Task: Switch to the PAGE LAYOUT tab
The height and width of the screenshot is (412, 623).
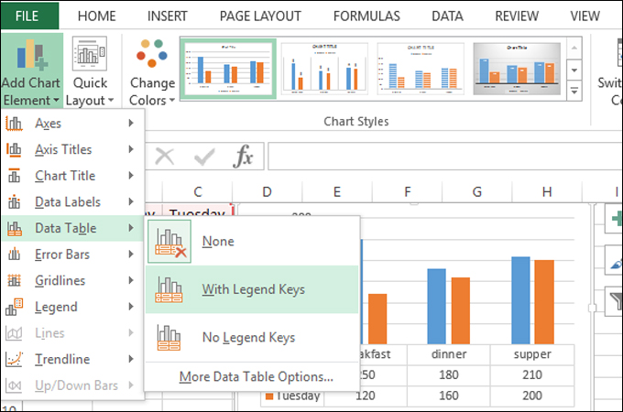Action: (260, 16)
